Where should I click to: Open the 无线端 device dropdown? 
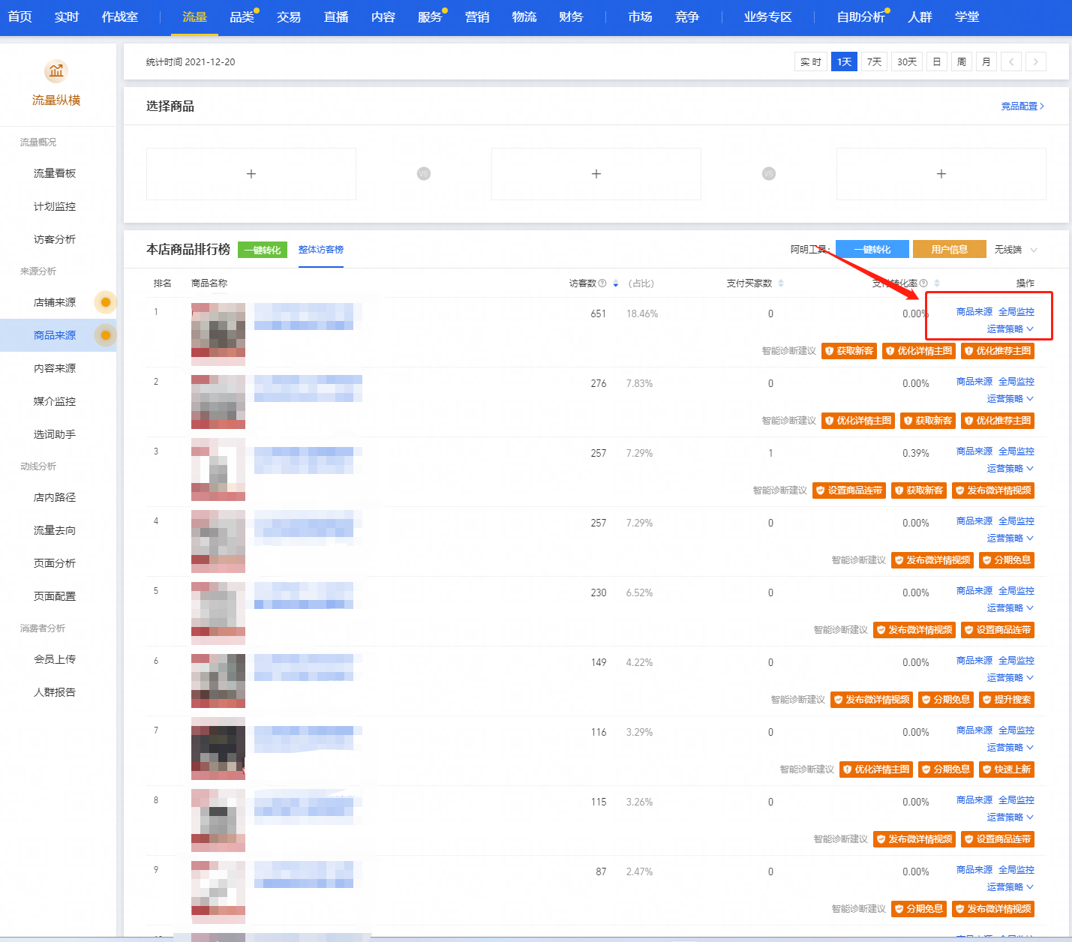coord(1016,250)
